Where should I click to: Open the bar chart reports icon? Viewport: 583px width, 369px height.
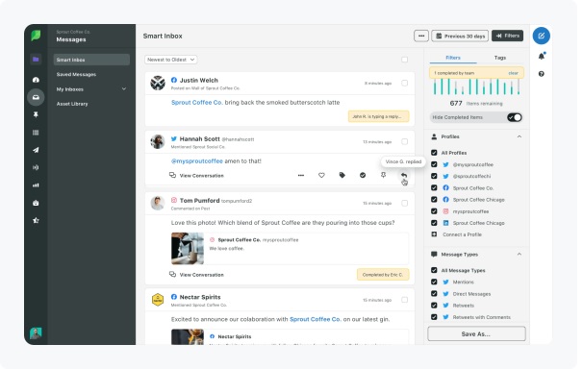click(36, 184)
